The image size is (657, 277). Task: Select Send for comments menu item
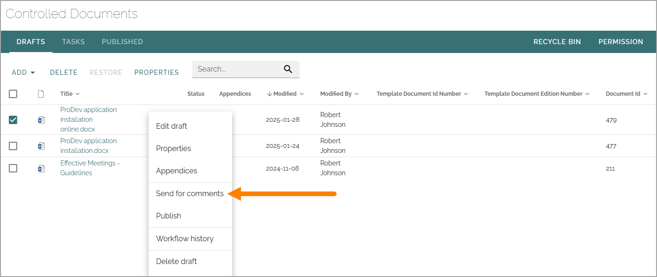pos(190,193)
